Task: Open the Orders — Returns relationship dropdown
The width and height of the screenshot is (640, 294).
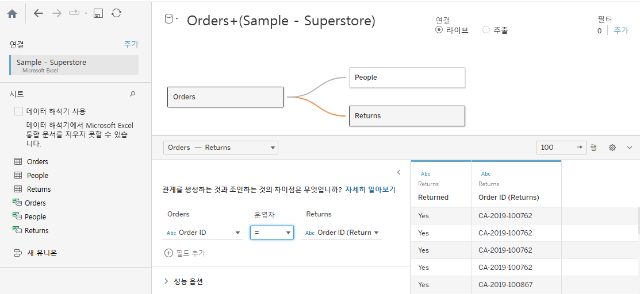Action: click(220, 148)
